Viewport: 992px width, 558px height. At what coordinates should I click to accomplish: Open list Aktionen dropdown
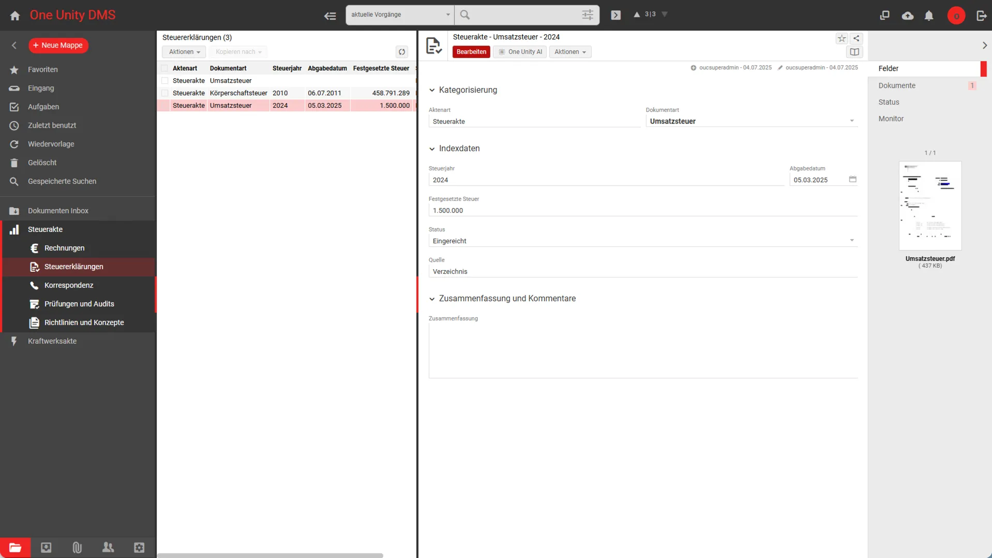184,52
